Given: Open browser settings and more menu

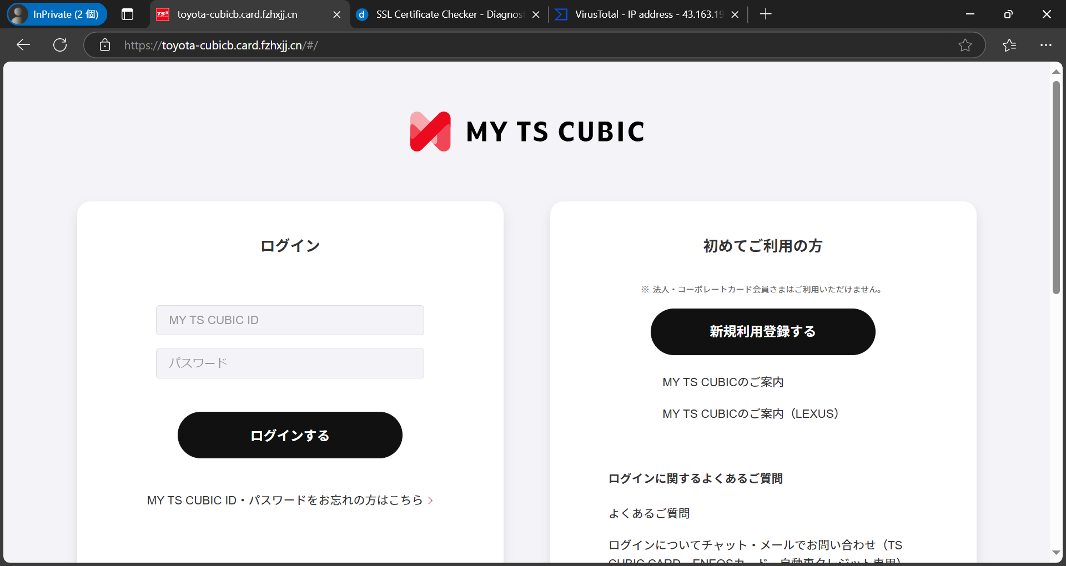Looking at the screenshot, I should [1046, 45].
